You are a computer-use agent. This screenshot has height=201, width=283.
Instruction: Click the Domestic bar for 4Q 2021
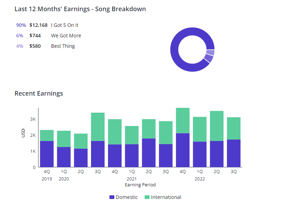tap(183, 150)
